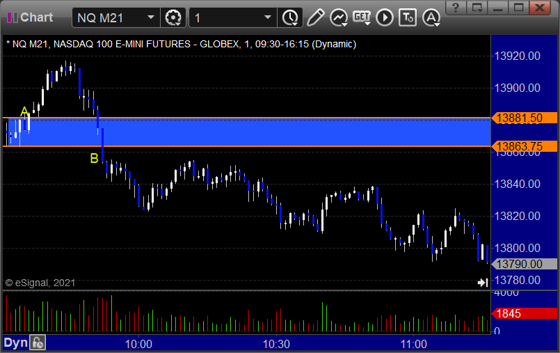Close the Chart window

point(540,7)
